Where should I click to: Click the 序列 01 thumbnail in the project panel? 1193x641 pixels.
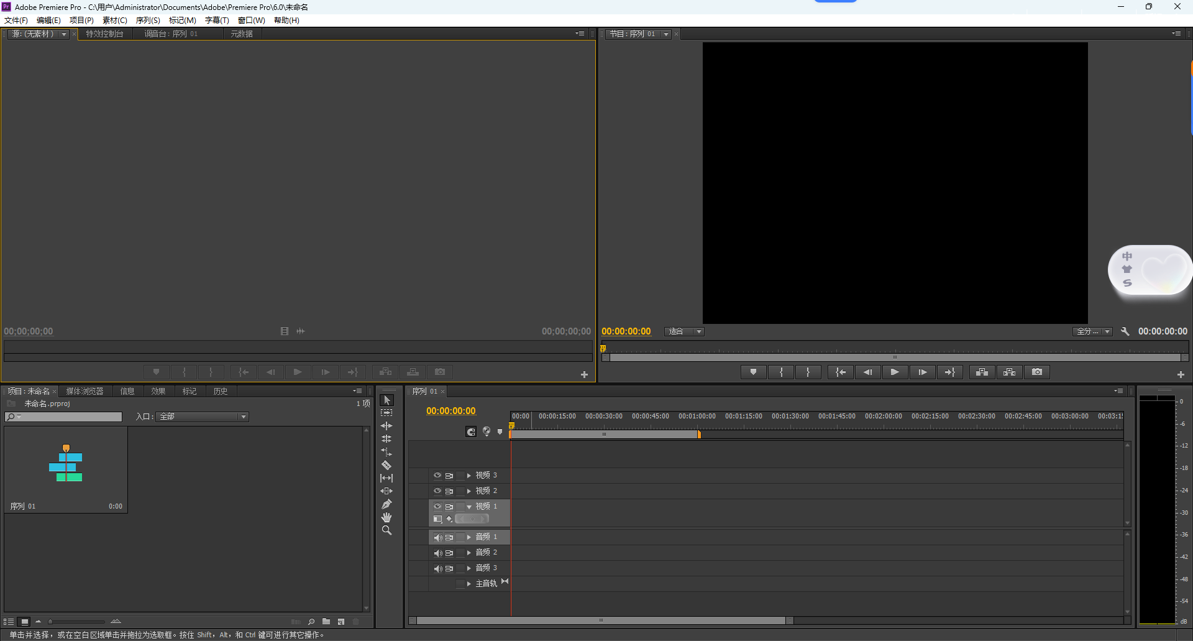click(x=65, y=465)
